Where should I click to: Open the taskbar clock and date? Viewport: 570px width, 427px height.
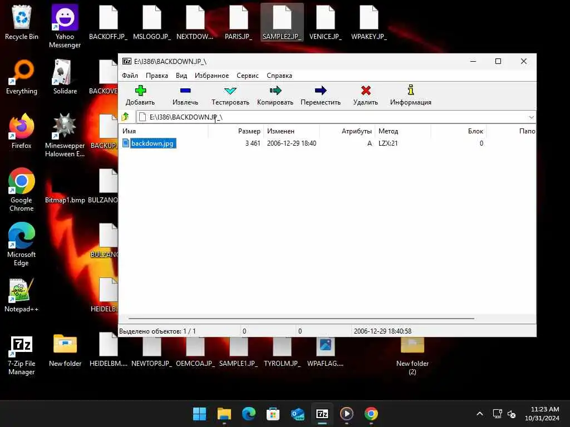pyautogui.click(x=542, y=414)
